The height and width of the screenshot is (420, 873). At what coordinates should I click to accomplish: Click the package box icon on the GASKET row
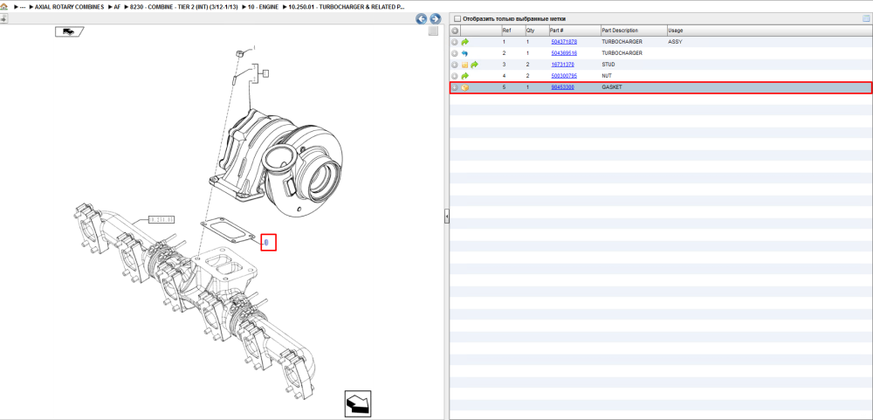[465, 87]
